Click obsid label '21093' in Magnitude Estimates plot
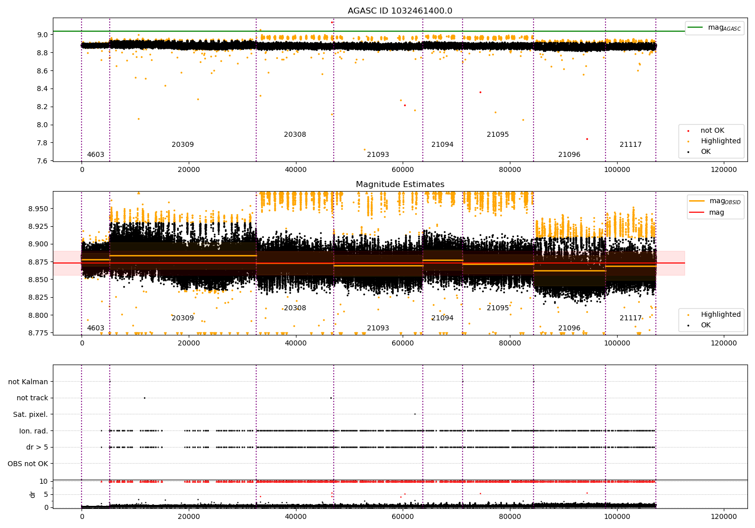This screenshot has height=528, width=755. (378, 328)
